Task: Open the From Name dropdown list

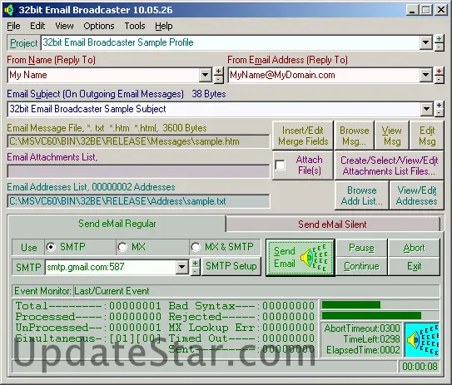Action: pyautogui.click(x=206, y=75)
